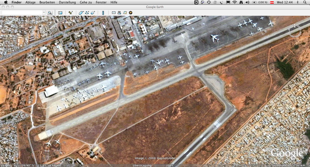Switch between Earth and Sky mode
The height and width of the screenshot is (167, 310).
(131, 13)
